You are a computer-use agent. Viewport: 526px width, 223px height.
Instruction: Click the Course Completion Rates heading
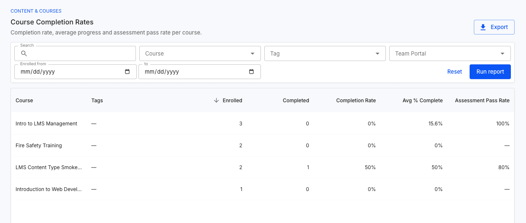pos(52,22)
